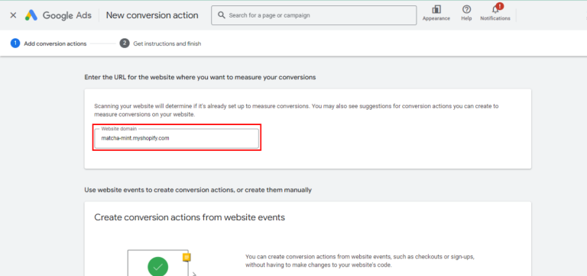Viewport: 587px width, 276px height.
Task: Click the magnifier search icon
Action: tap(221, 15)
